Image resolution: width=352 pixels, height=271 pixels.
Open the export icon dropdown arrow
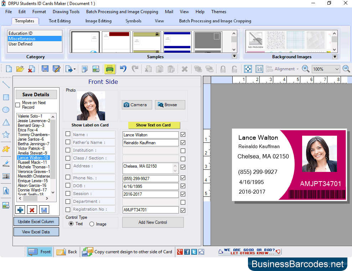[x=74, y=69]
